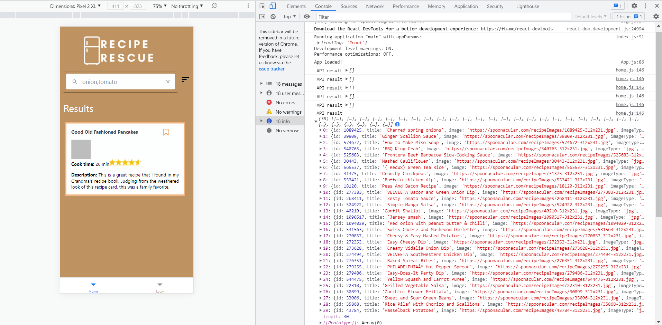Open the filter sort icon beside search
Image resolution: width=662 pixels, height=325 pixels.
[185, 79]
